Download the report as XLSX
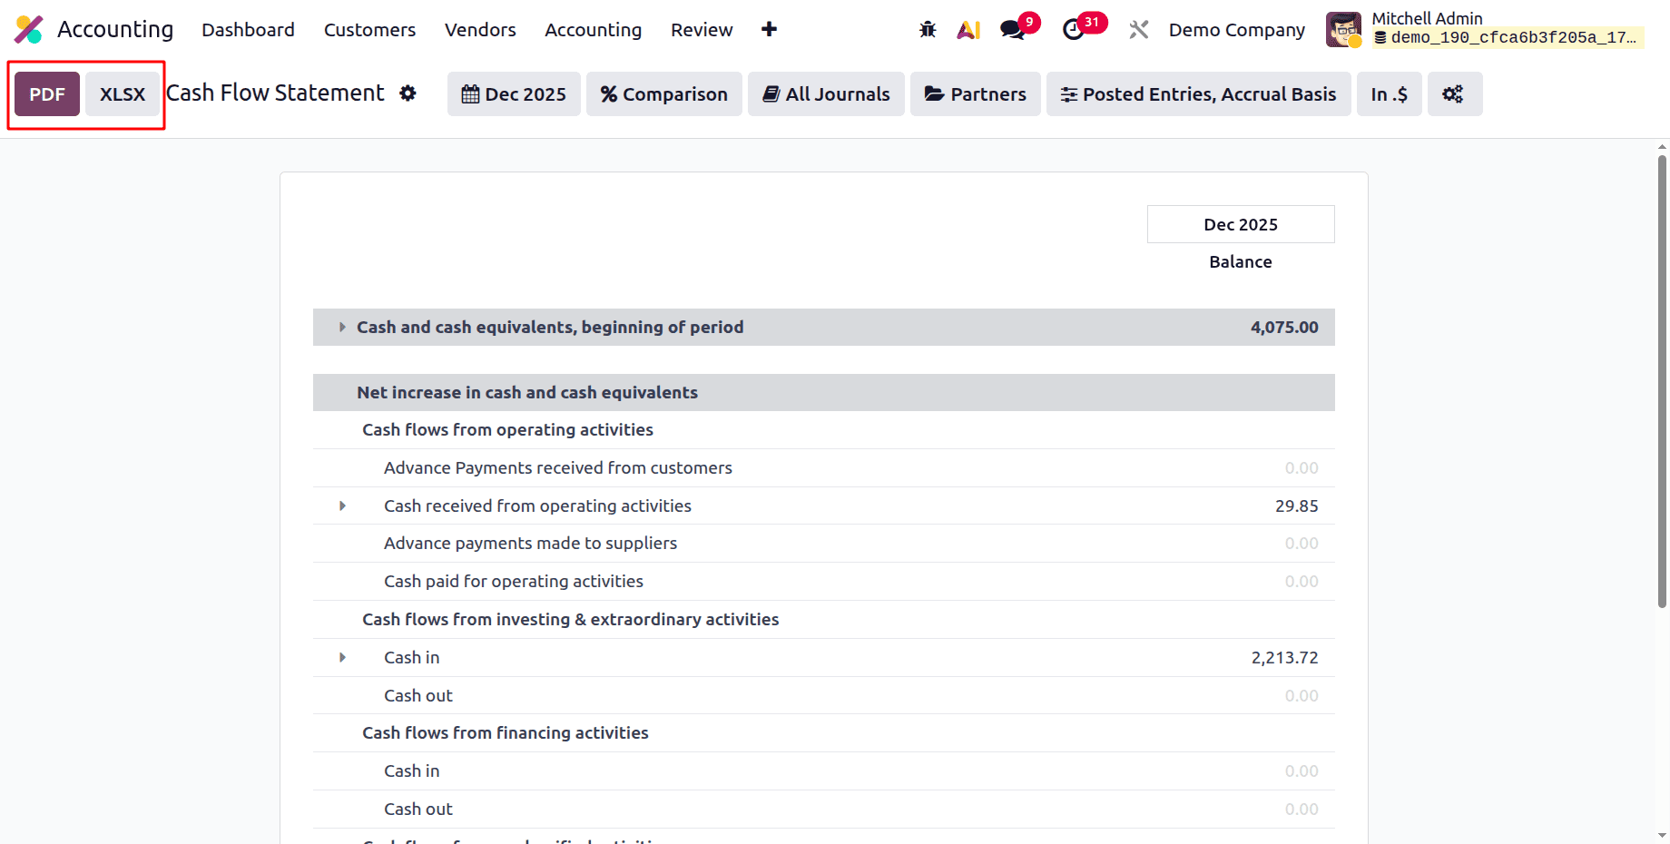This screenshot has width=1670, height=844. tap(122, 93)
